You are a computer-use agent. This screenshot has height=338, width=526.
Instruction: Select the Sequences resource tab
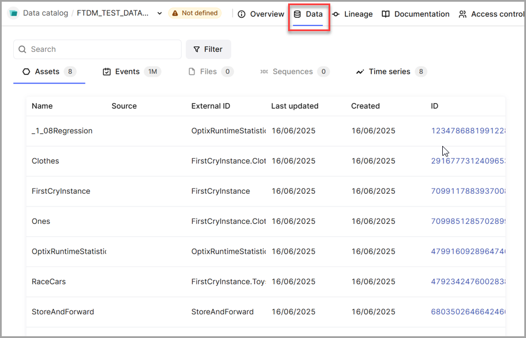click(x=295, y=72)
